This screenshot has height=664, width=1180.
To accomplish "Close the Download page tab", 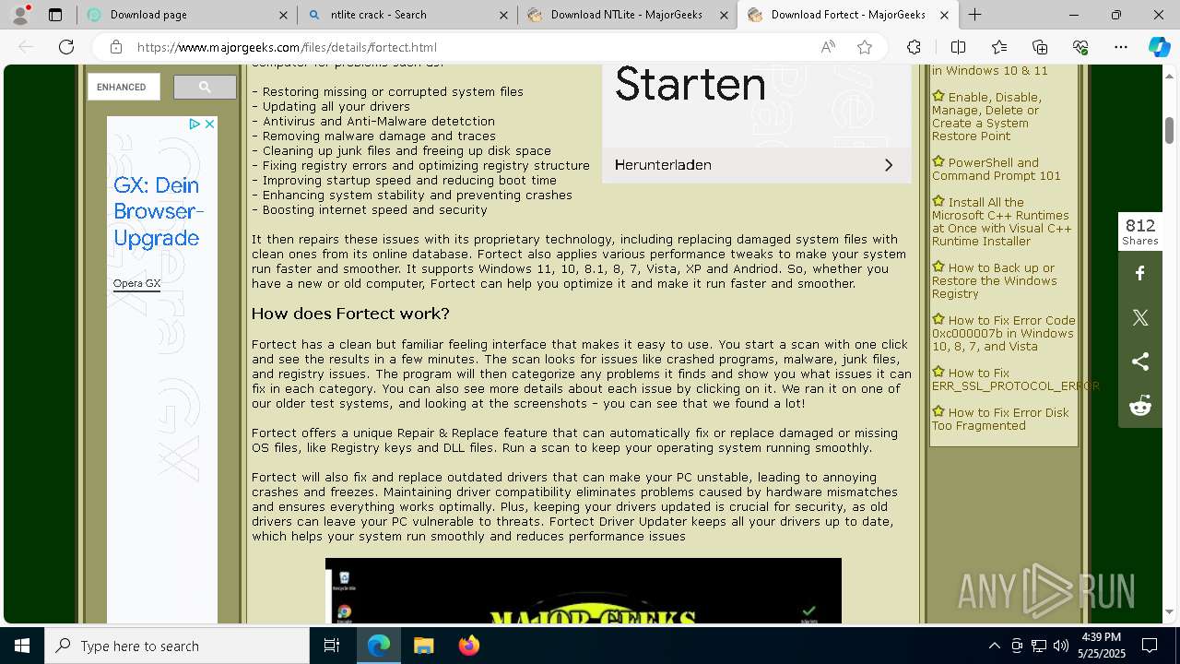I will click(283, 15).
